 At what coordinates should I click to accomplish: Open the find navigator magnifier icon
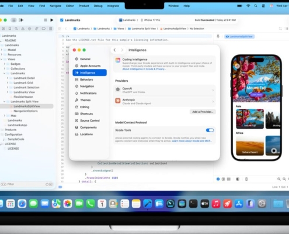pyautogui.click(x=16, y=29)
